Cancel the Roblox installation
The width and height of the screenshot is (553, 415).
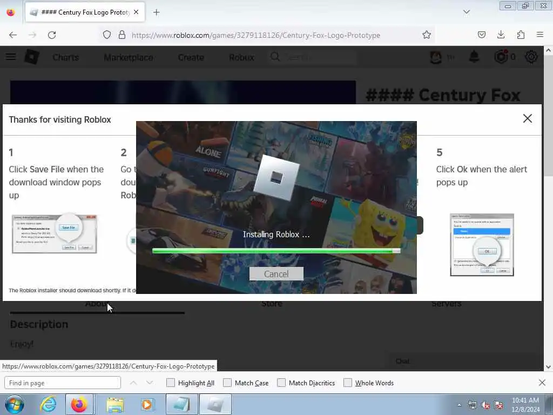tap(276, 274)
